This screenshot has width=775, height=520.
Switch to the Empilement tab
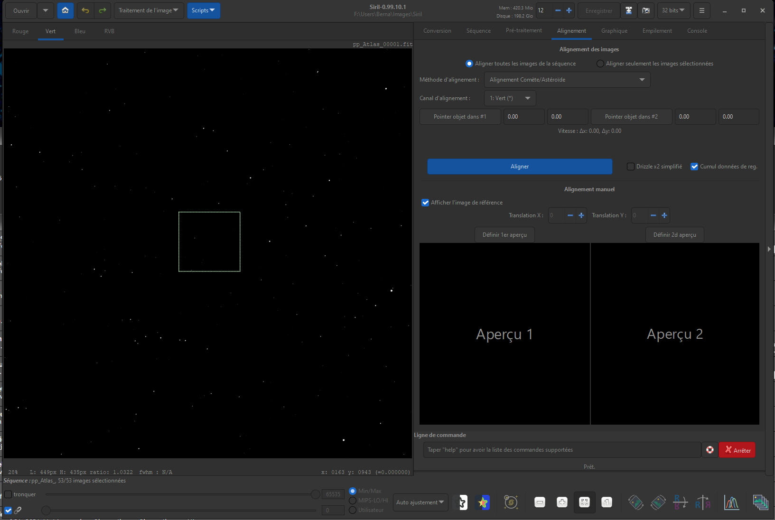click(657, 31)
